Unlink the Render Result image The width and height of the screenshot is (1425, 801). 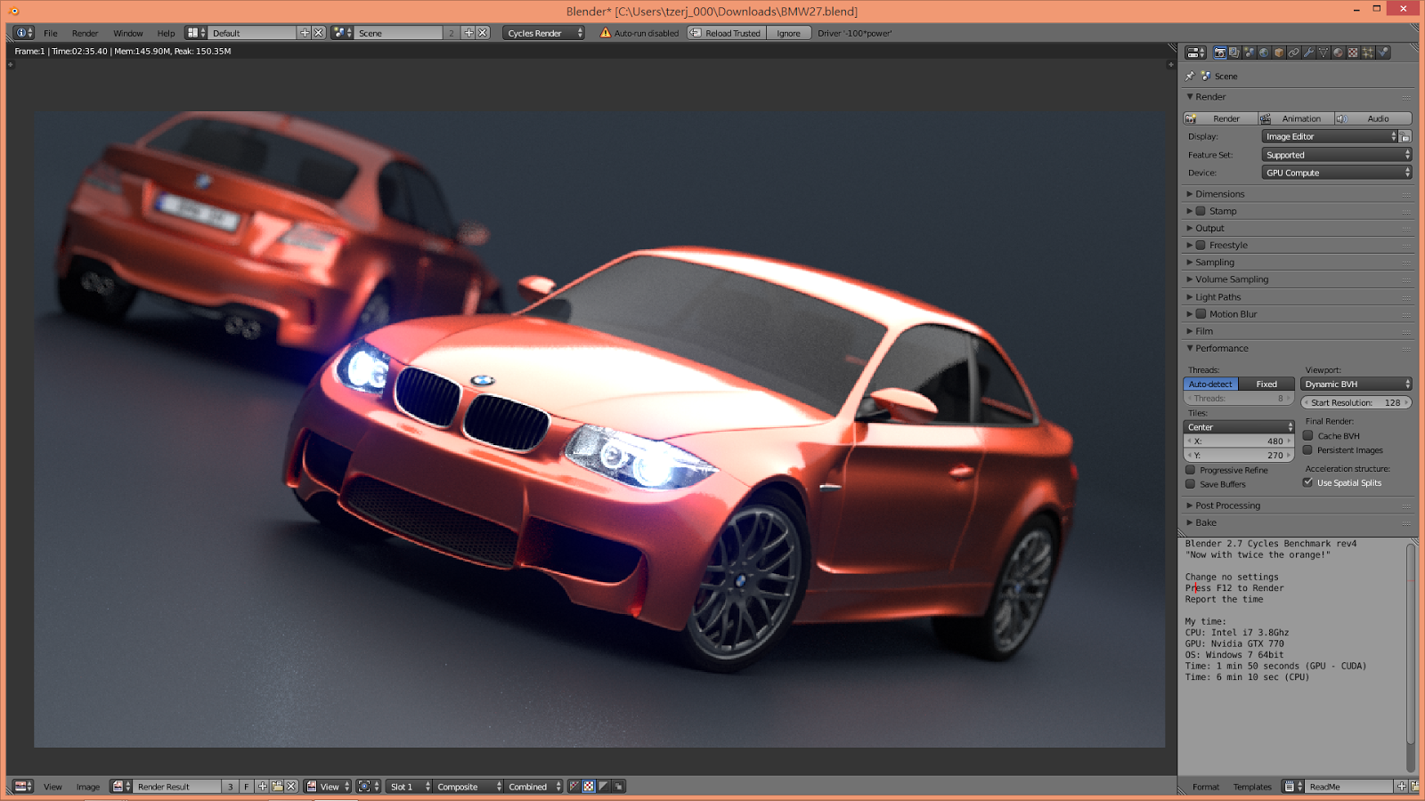click(291, 787)
